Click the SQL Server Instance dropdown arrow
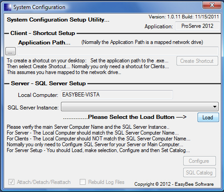Viewport: 224px width, 192px height. [x=215, y=107]
